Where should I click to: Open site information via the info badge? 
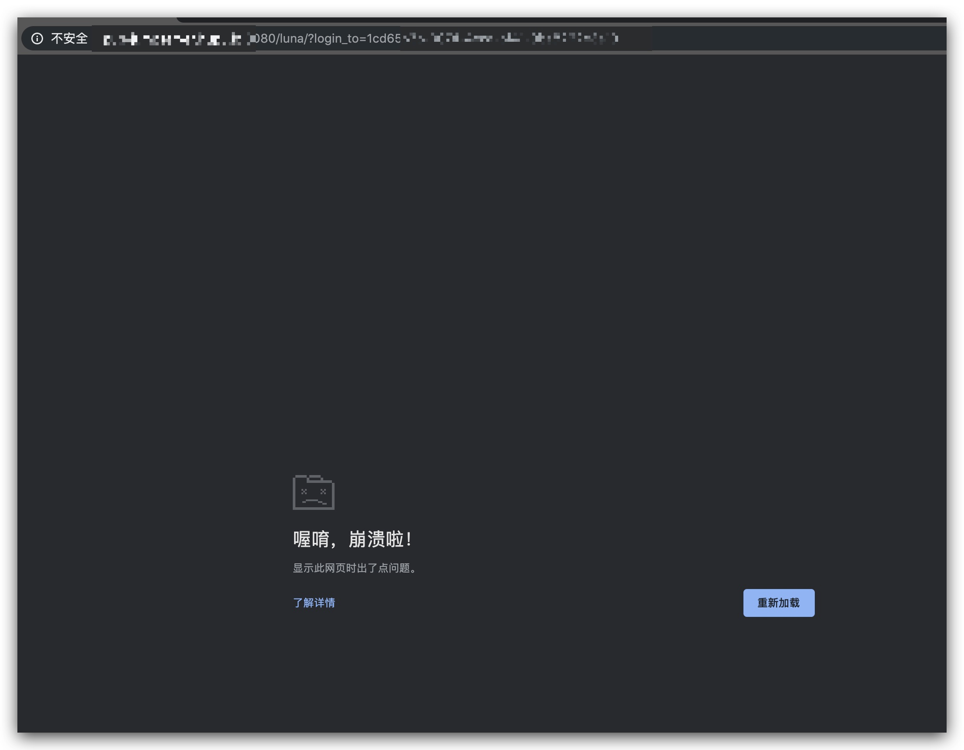(x=37, y=39)
